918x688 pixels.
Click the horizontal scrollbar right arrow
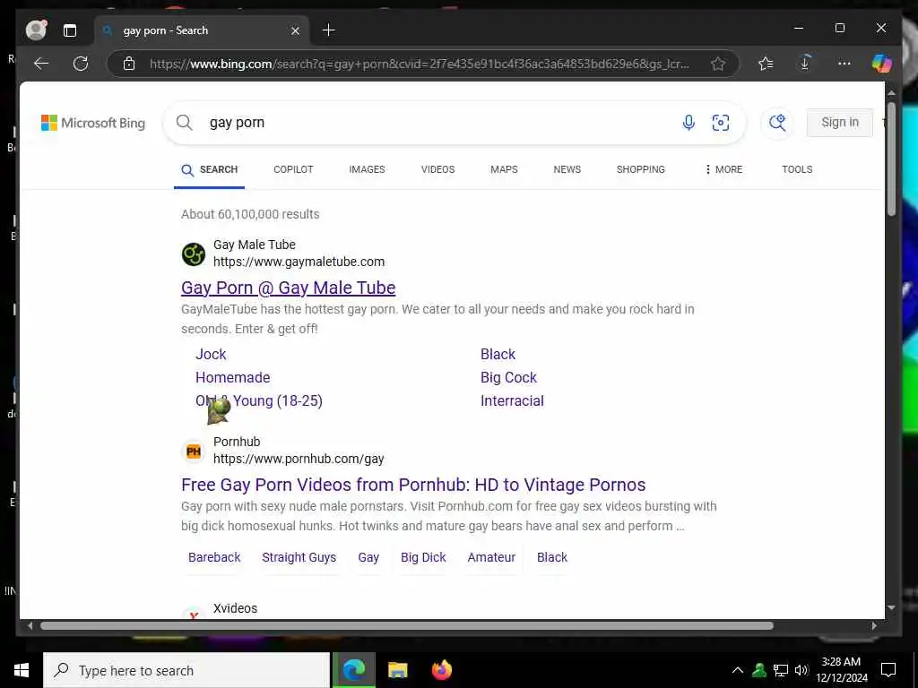pos(874,625)
